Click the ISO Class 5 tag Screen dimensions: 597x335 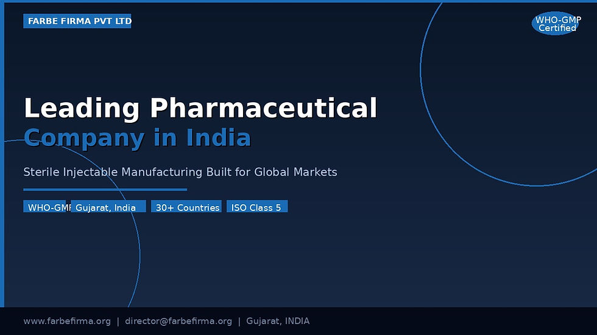click(257, 206)
